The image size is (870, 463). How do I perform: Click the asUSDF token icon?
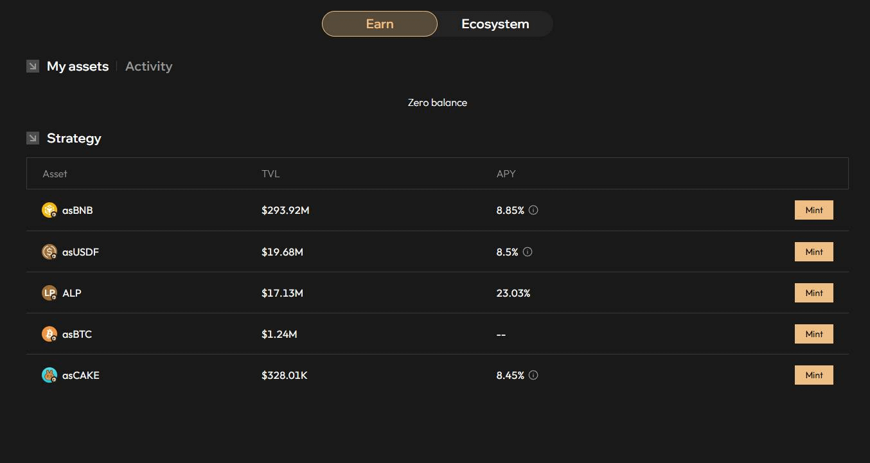point(49,252)
